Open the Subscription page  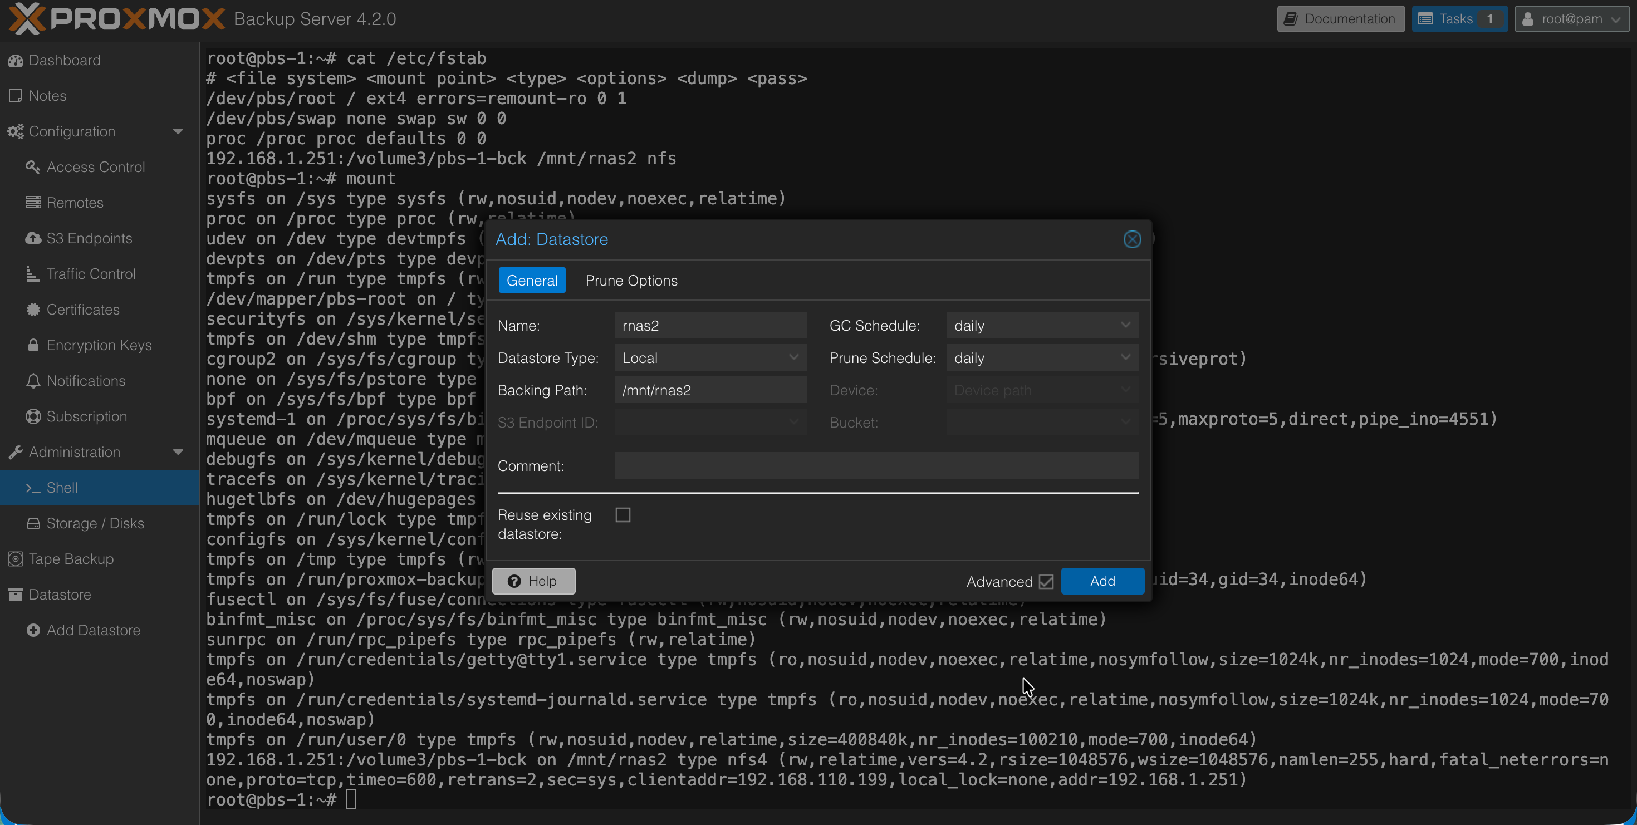100,416
